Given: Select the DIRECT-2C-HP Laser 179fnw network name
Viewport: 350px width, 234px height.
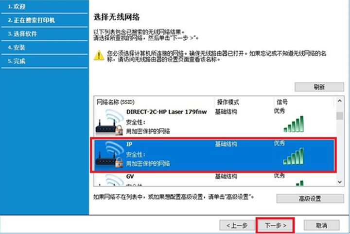Looking at the screenshot, I should tap(167, 111).
